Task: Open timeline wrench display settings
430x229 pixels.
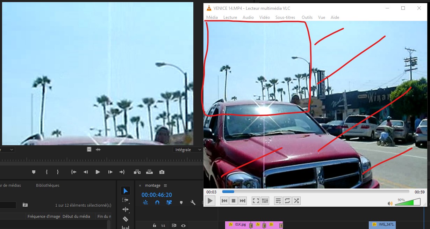Action: (193, 202)
